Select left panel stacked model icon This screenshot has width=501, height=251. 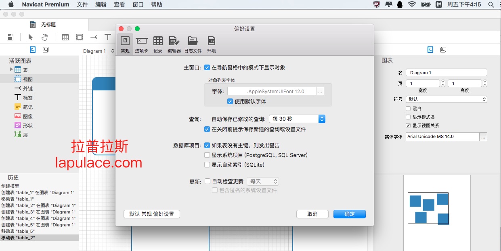[46, 50]
